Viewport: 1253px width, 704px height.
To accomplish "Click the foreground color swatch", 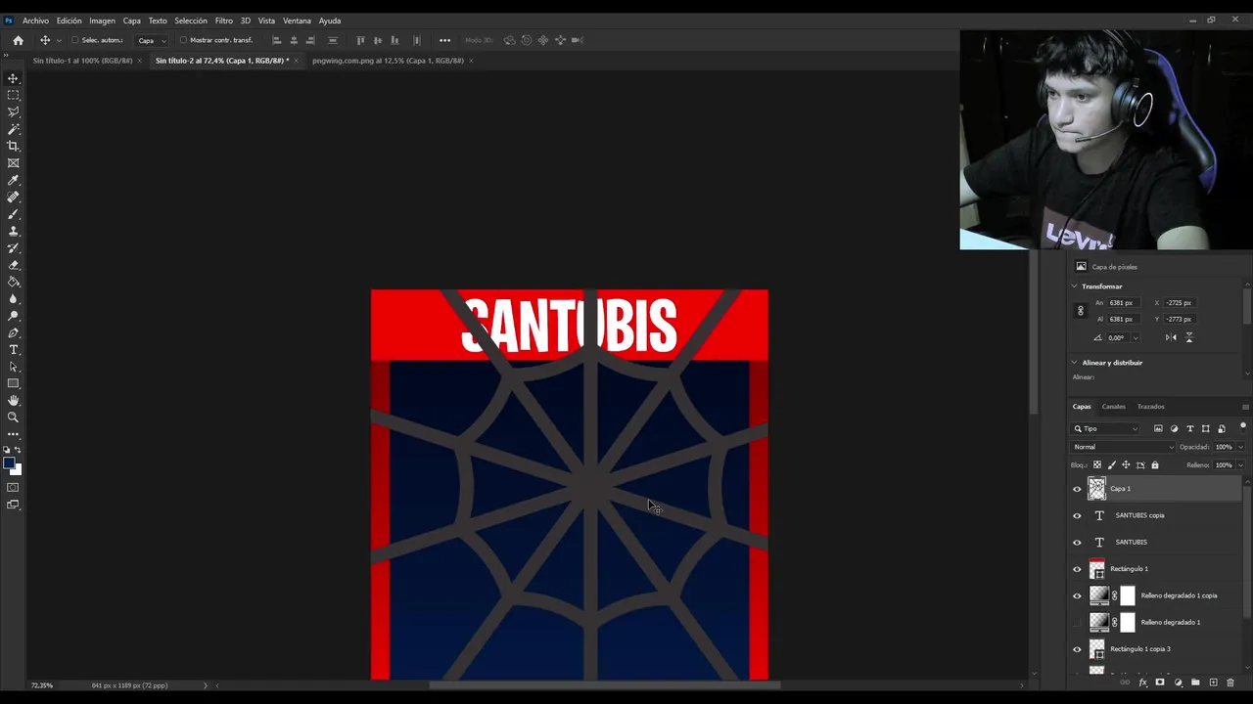I will click(9, 463).
